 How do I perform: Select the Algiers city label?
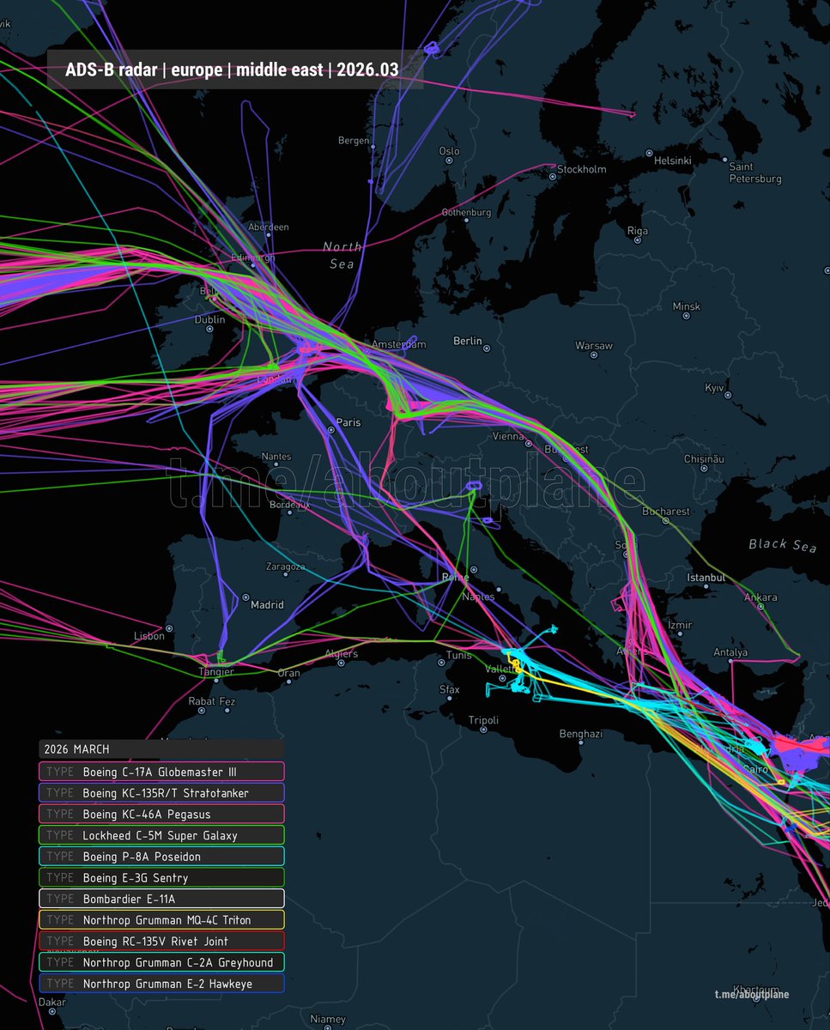tap(341, 654)
